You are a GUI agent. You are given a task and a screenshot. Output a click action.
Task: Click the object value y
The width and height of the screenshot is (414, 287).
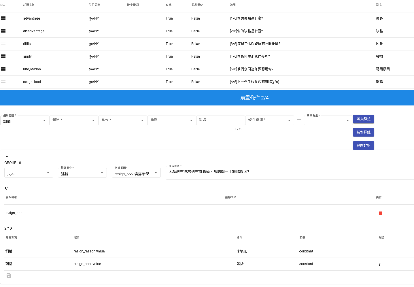pyautogui.click(x=380, y=264)
